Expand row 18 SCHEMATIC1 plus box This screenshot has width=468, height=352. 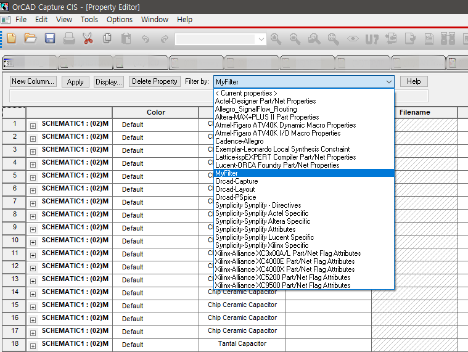pyautogui.click(x=33, y=346)
